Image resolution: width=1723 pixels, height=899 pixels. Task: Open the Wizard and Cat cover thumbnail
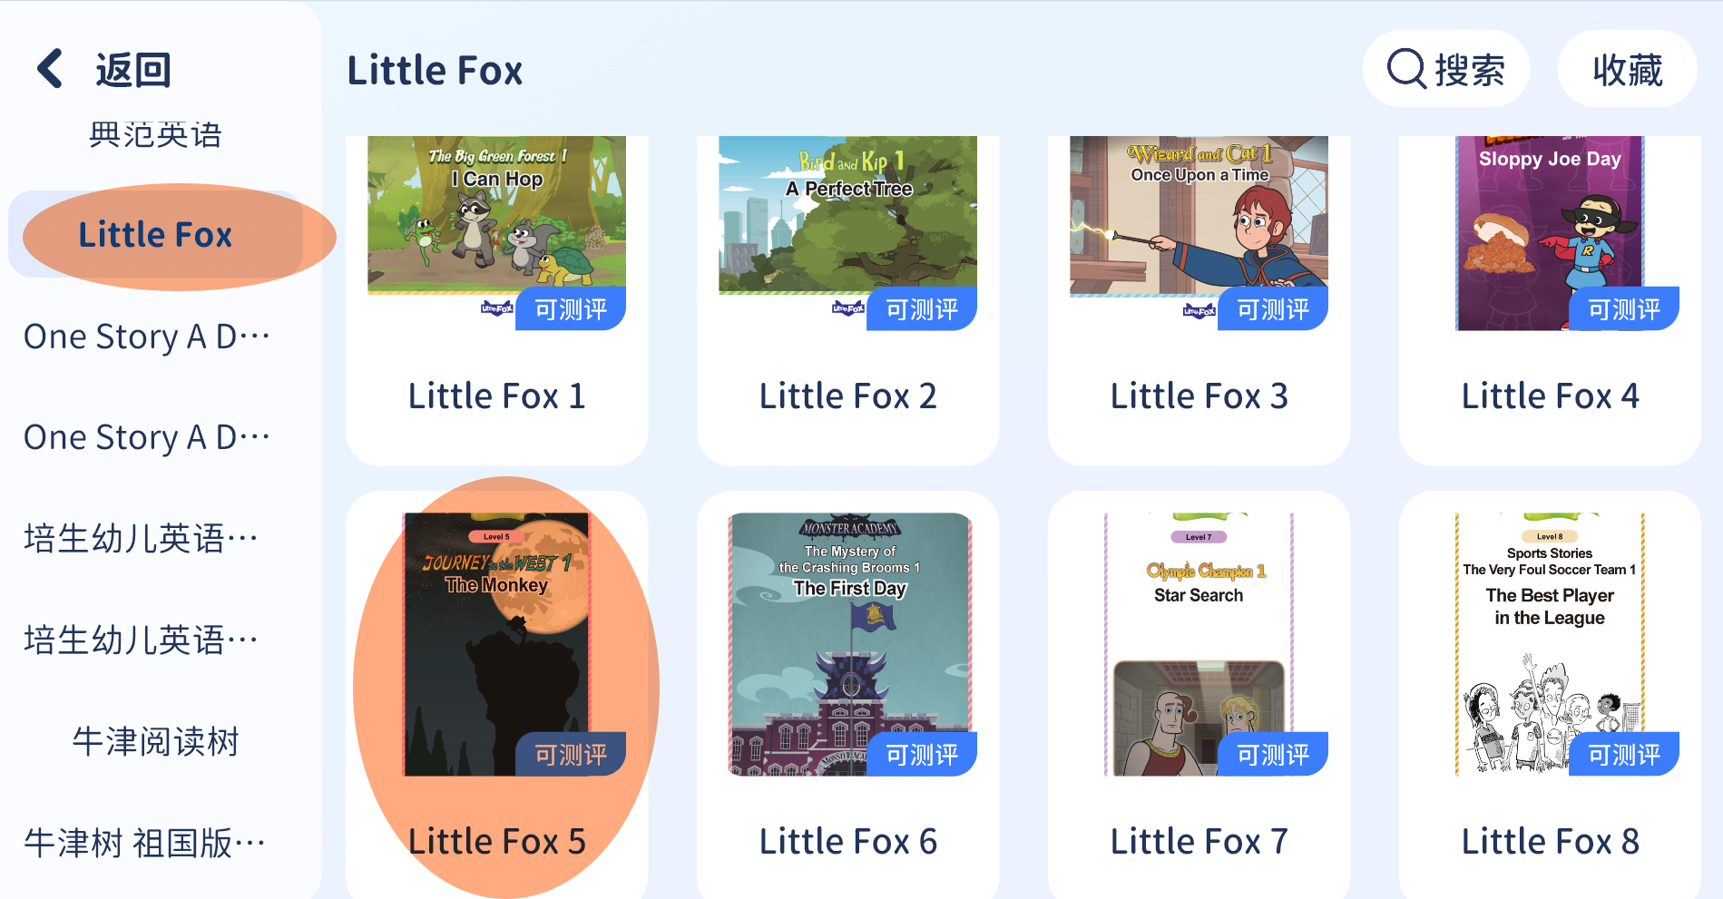[1199, 216]
